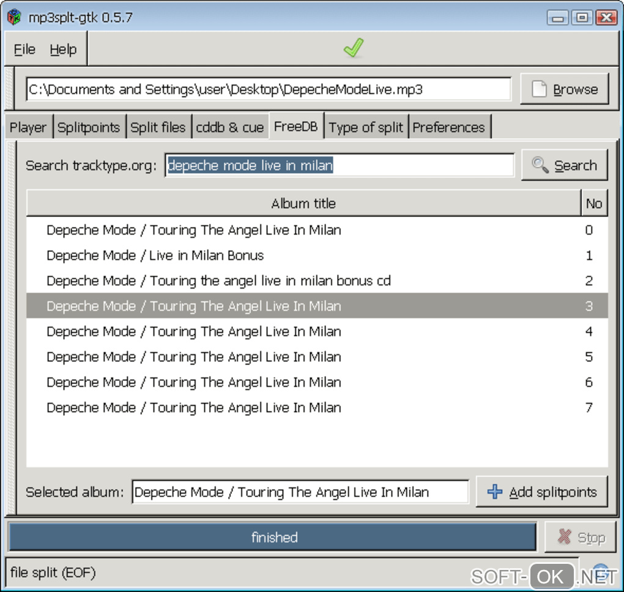
Task: Switch to the Splitpoints tab
Action: coord(89,127)
